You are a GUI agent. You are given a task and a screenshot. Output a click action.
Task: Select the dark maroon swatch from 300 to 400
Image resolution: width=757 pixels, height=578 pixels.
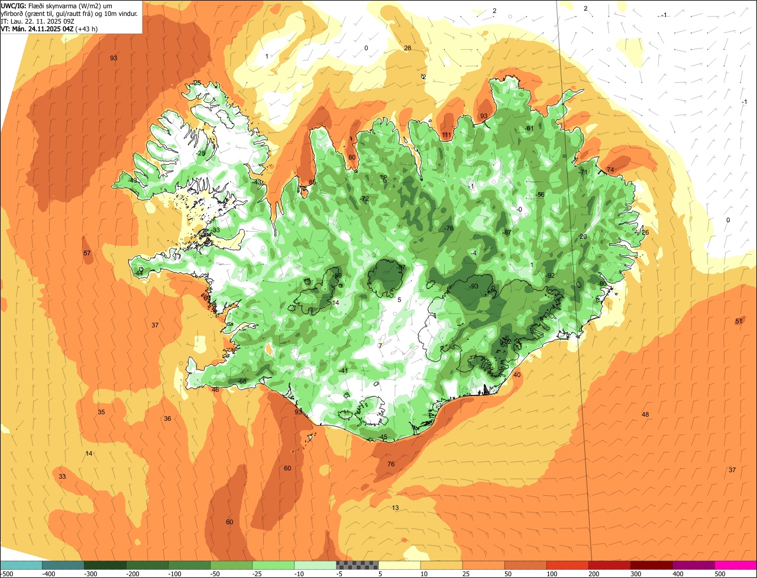pos(651,566)
